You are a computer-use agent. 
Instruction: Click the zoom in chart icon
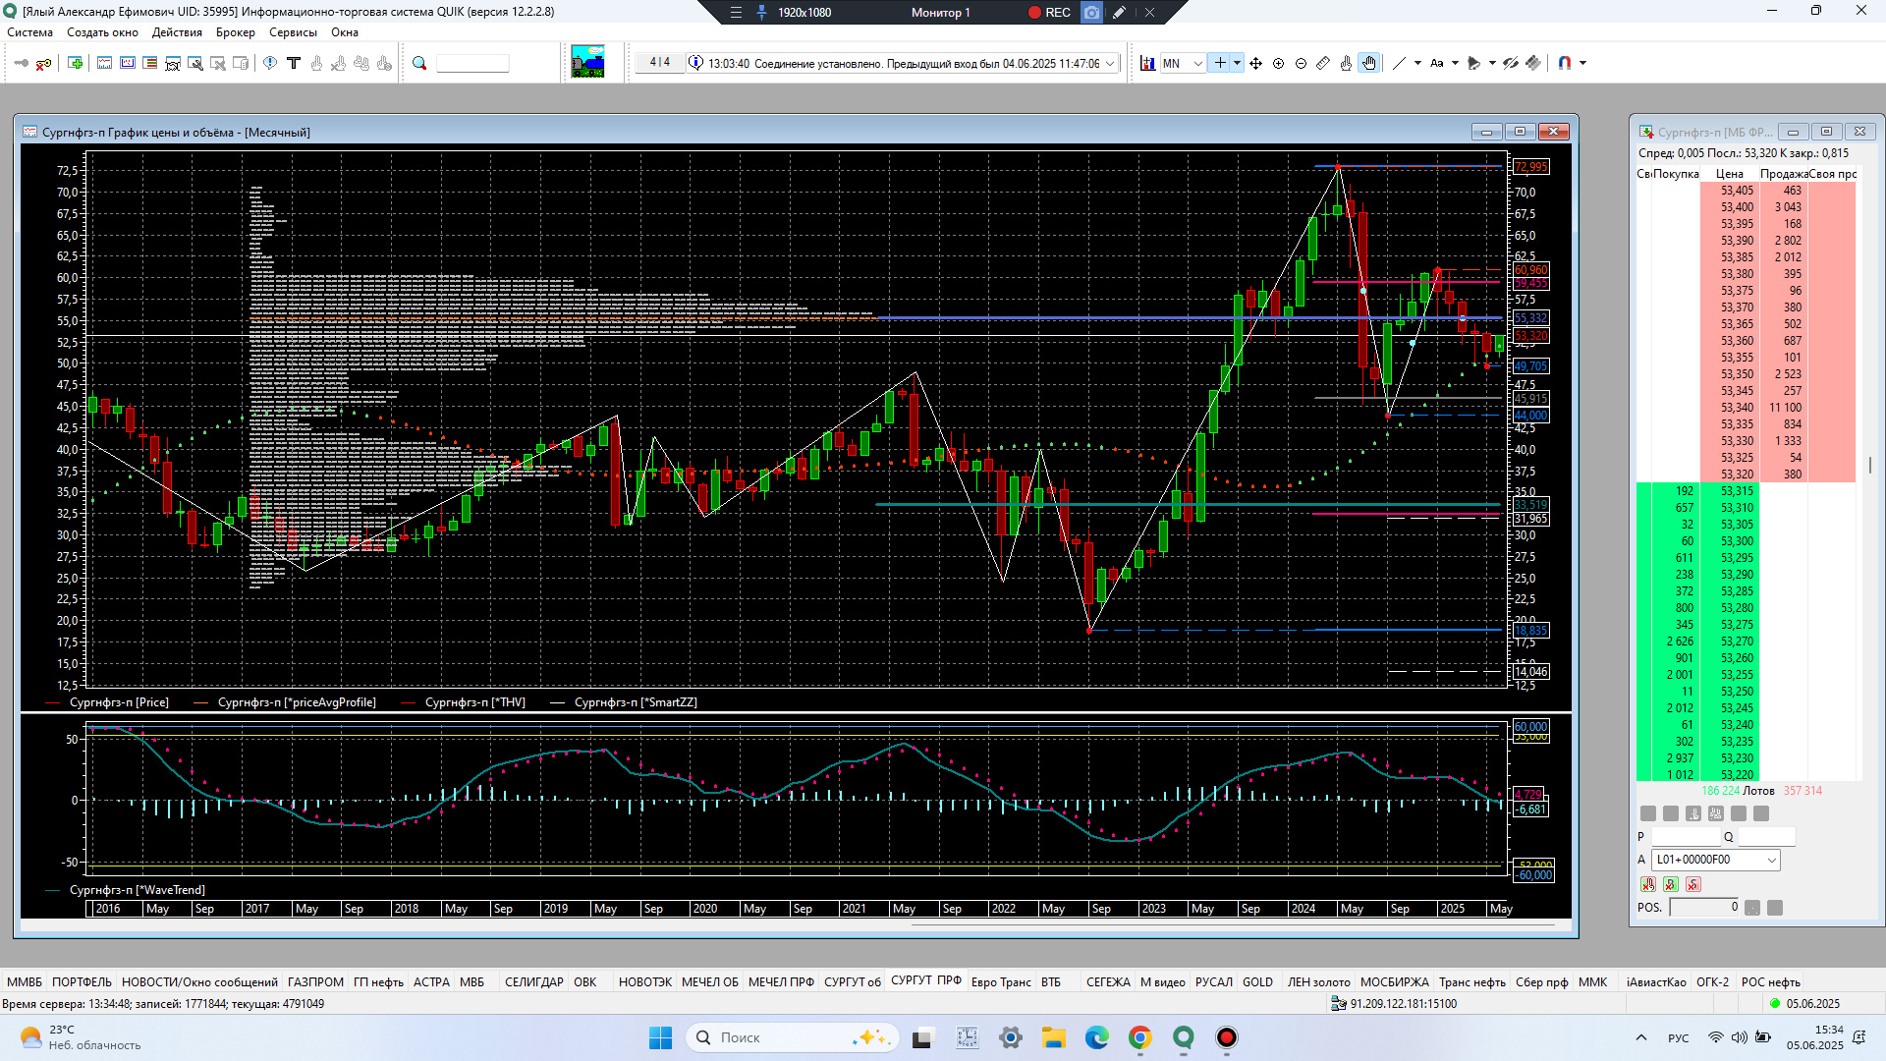(x=1278, y=63)
